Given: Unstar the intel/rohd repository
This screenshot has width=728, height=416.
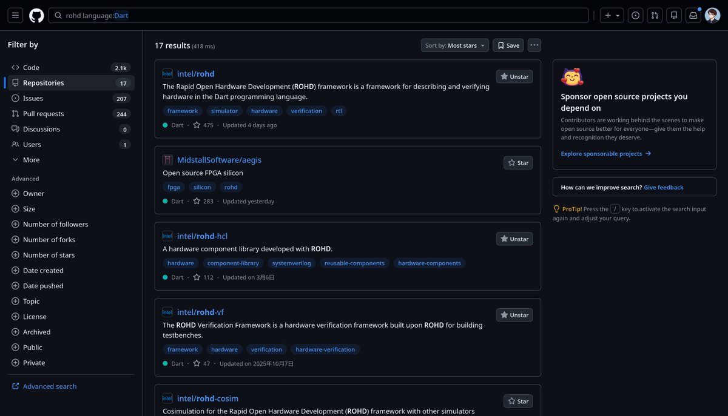Looking at the screenshot, I should tap(514, 76).
